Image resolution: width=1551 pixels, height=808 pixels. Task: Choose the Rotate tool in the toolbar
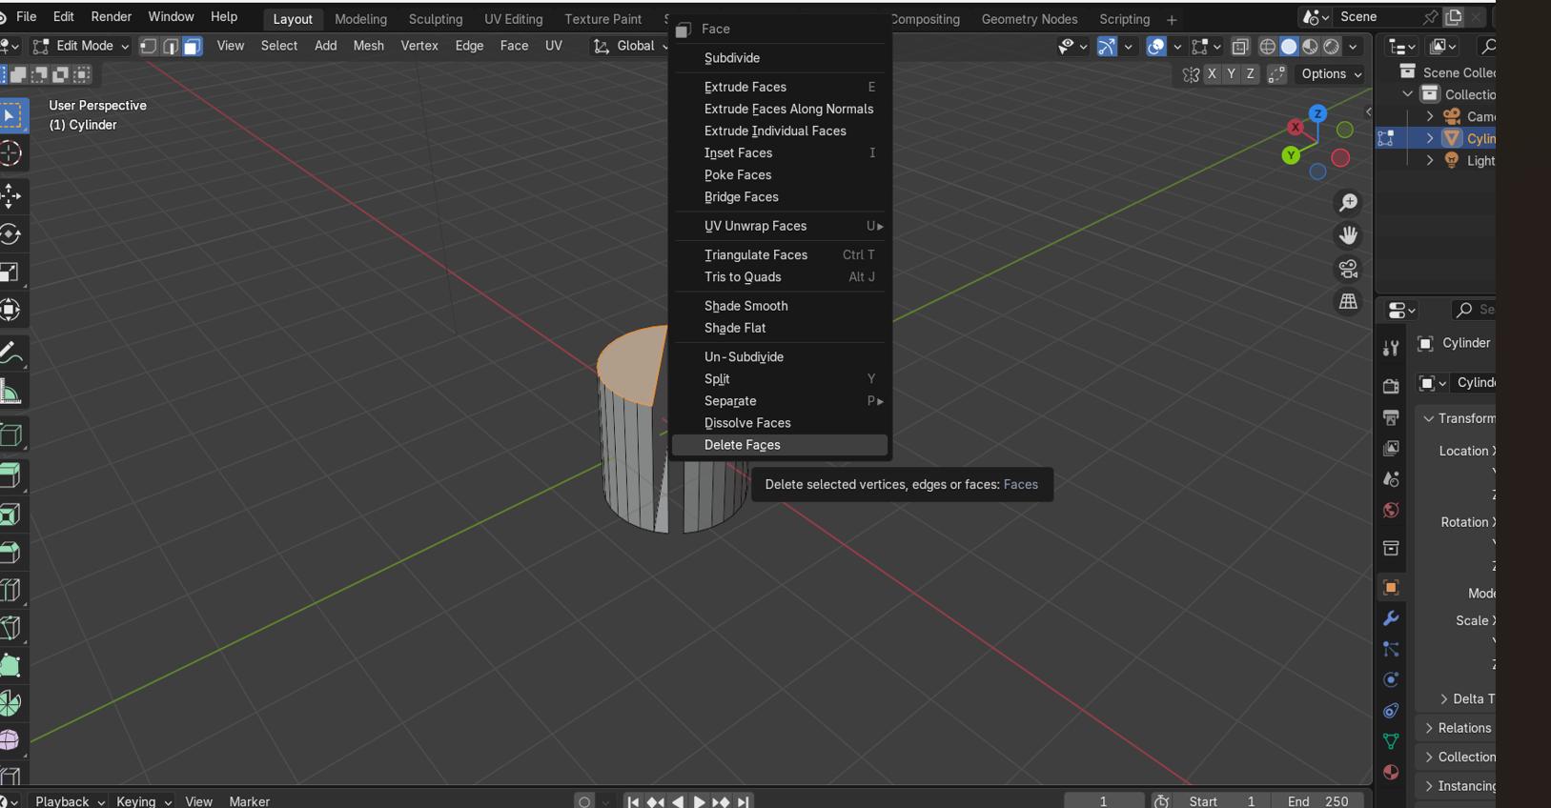(x=10, y=234)
